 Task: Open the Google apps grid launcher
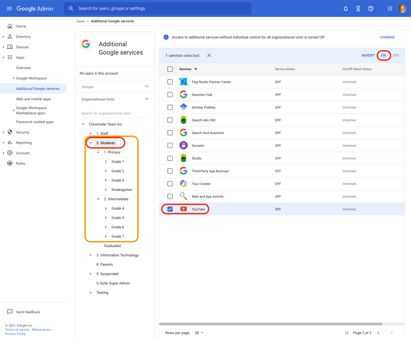(x=390, y=9)
